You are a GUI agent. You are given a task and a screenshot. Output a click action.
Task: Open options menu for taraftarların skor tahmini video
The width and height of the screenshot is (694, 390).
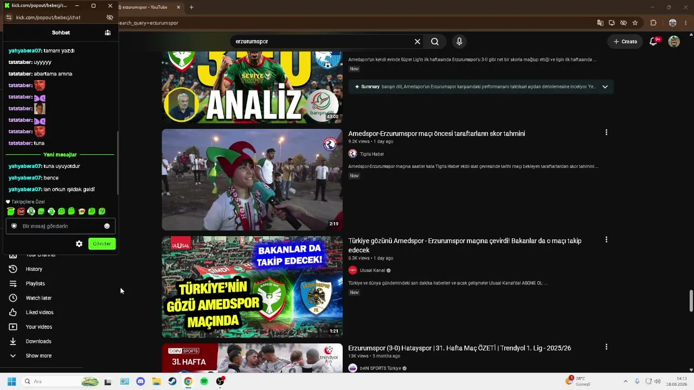[606, 133]
